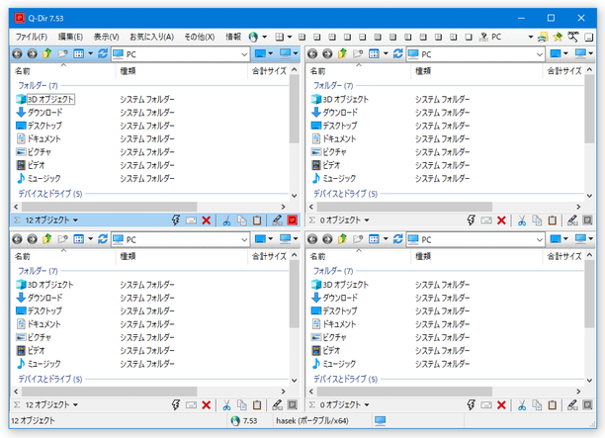This screenshot has height=438, width=605.
Task: Sort by 種類 column in the top-right pane
Action: [x=476, y=71]
